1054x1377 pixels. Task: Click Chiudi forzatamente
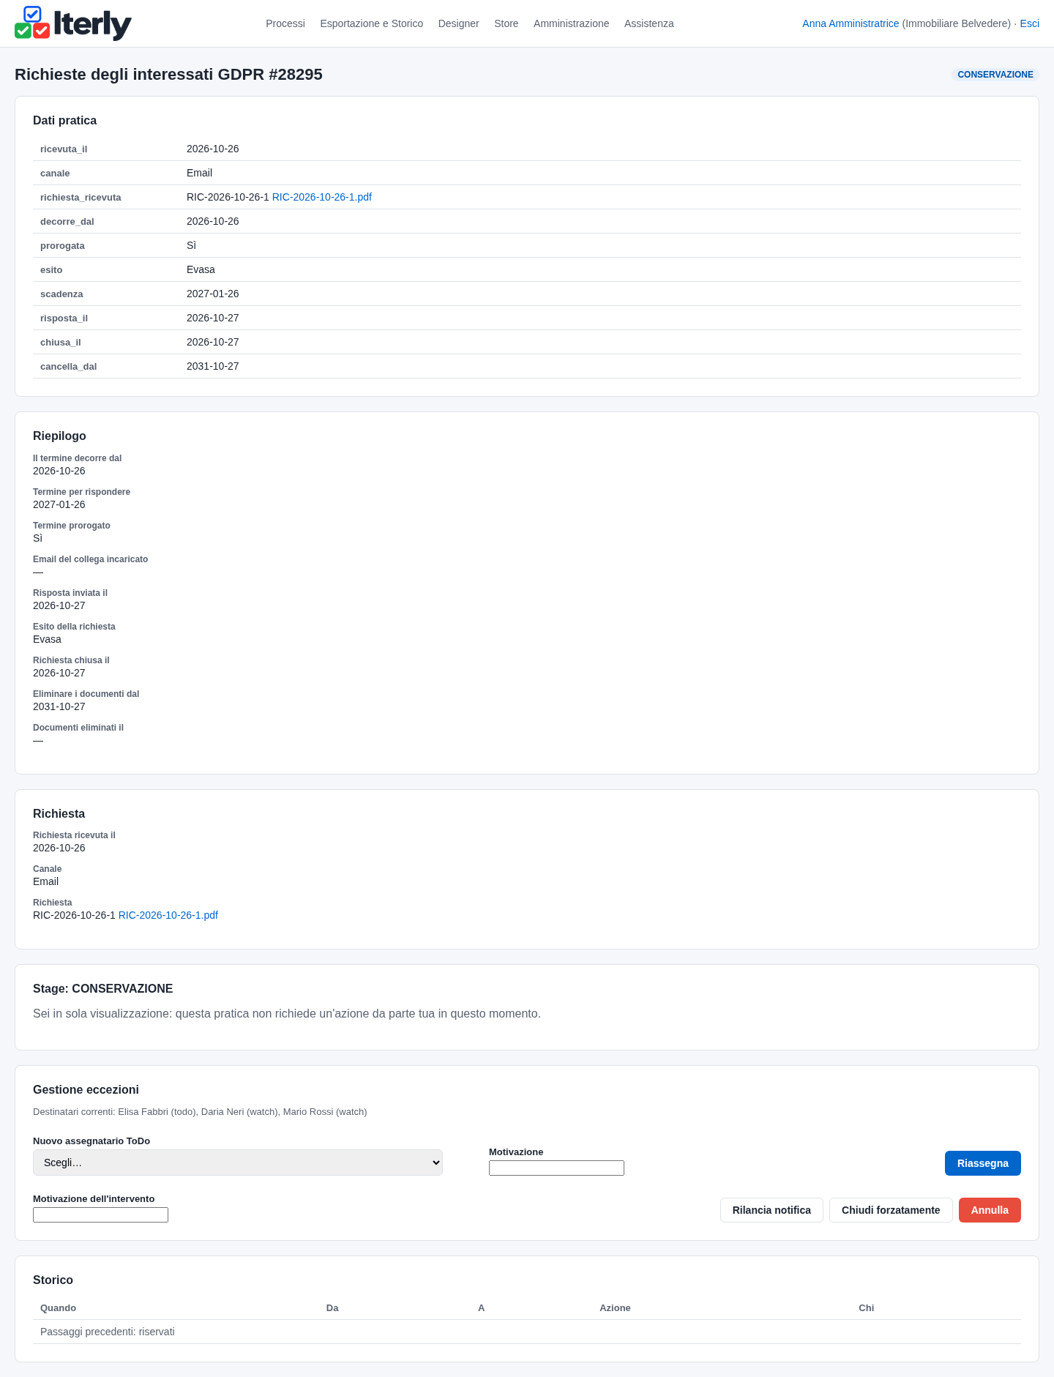point(891,1210)
